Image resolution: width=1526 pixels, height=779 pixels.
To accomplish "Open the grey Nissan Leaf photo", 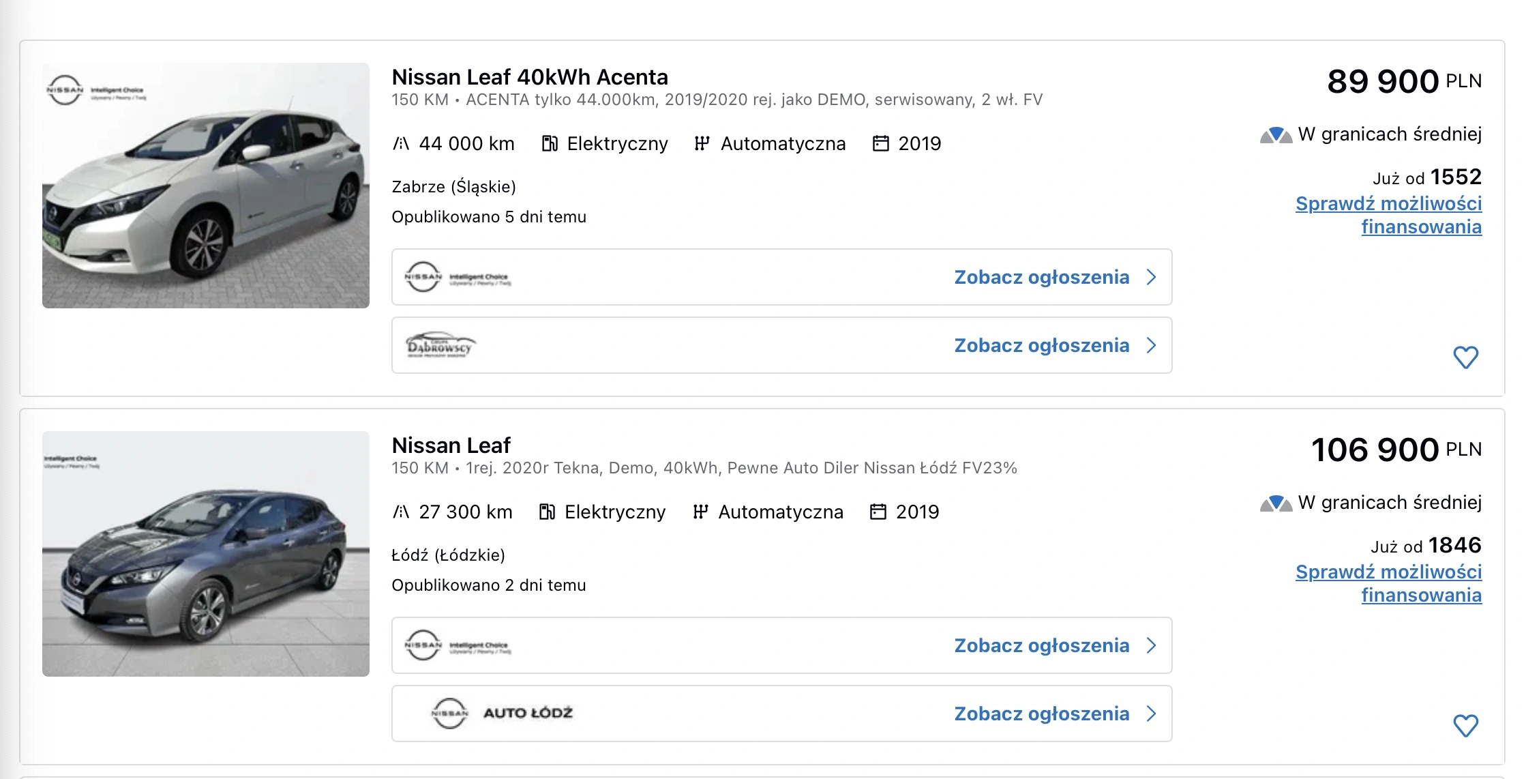I will (206, 554).
